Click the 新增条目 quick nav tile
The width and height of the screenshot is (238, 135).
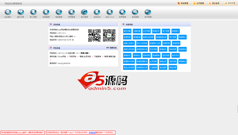[x=127, y=55]
